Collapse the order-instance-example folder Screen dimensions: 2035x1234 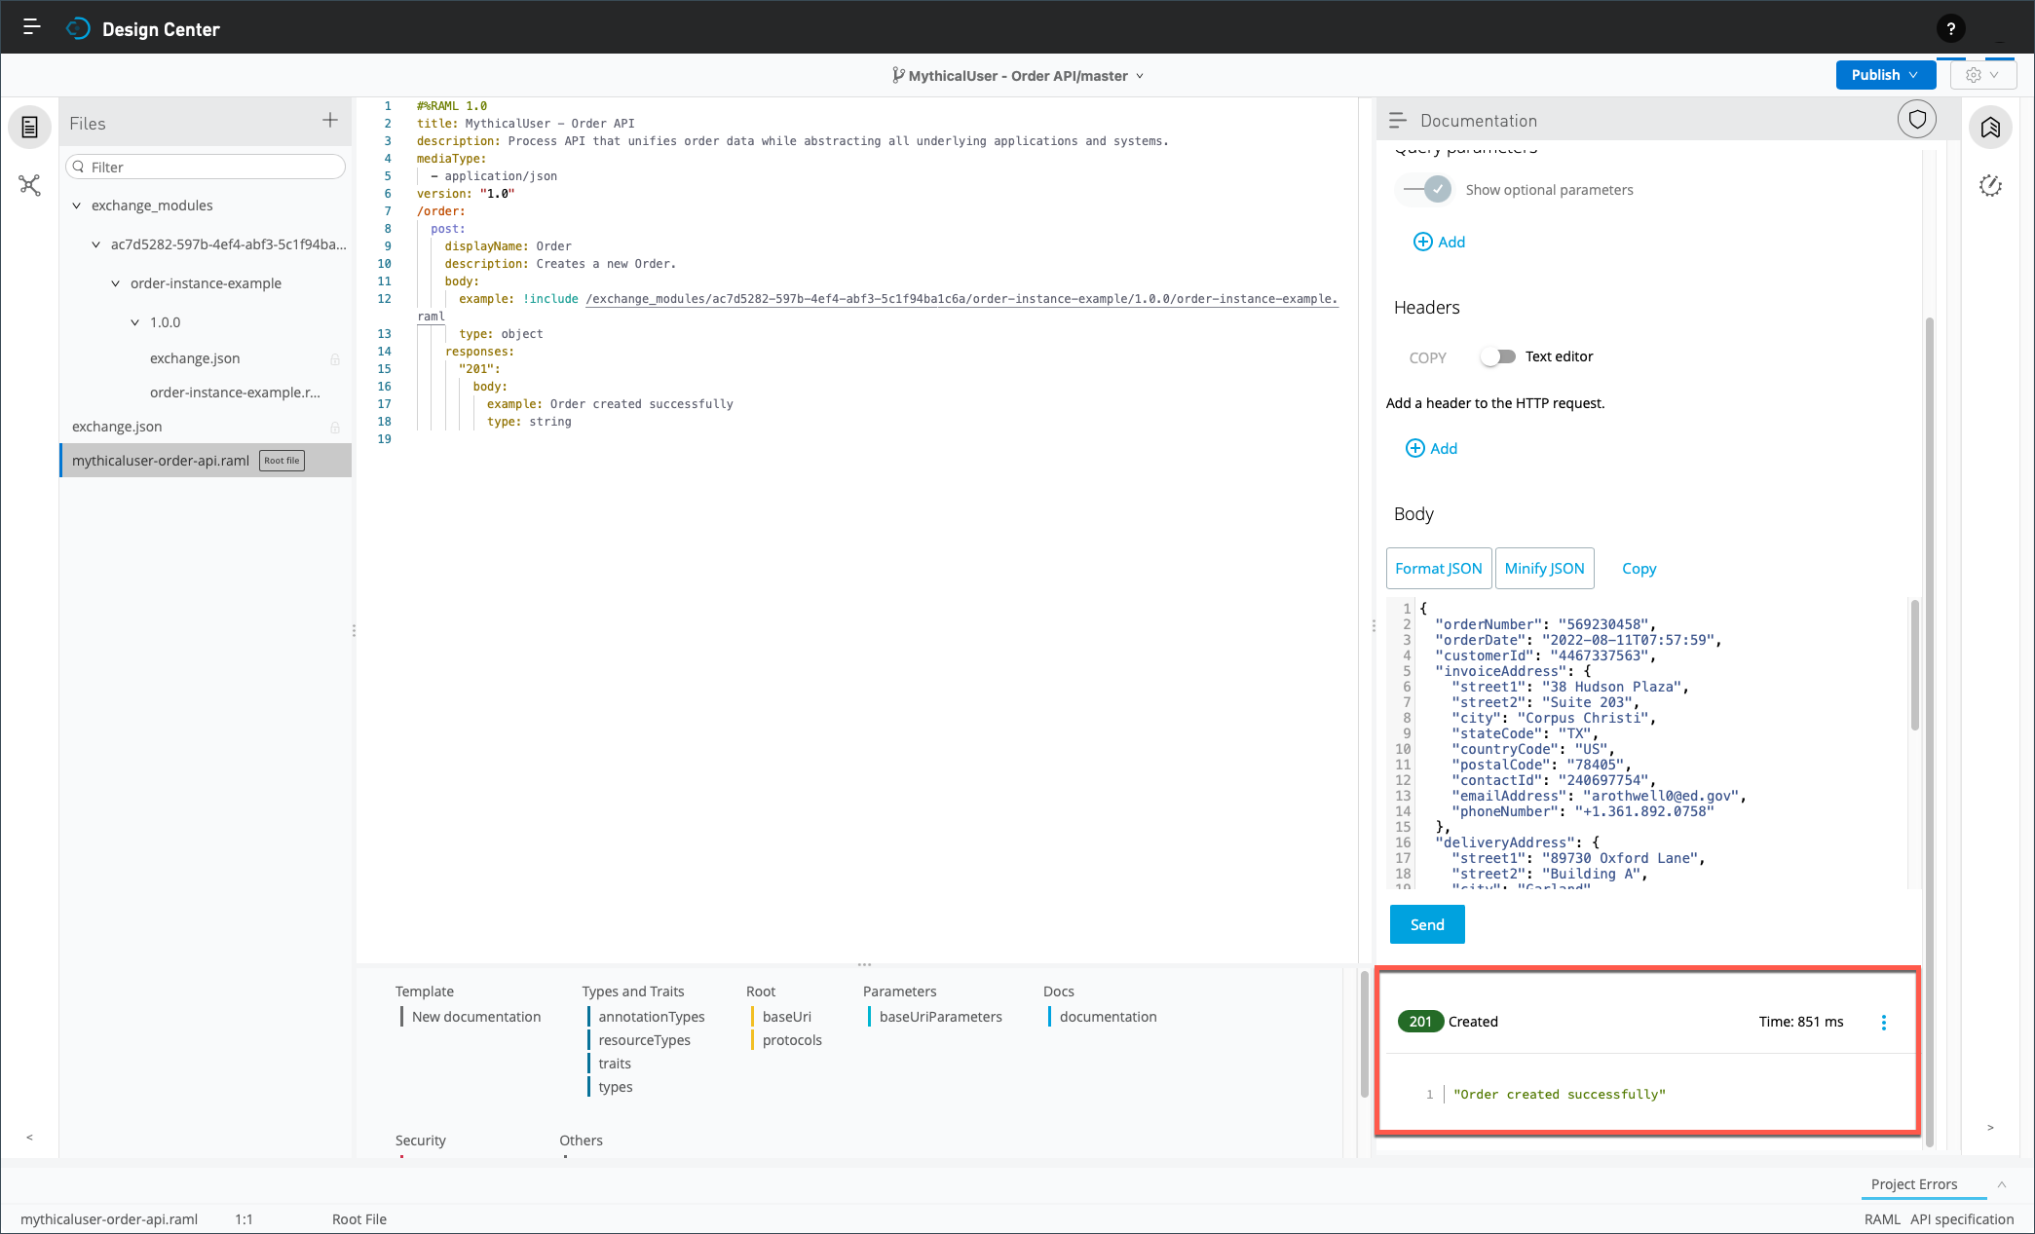point(115,283)
